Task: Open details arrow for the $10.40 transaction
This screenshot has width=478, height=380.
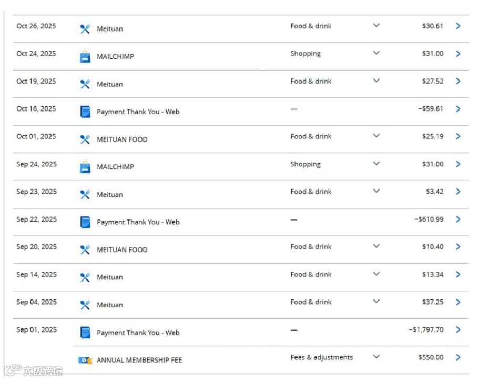Action: click(x=458, y=247)
